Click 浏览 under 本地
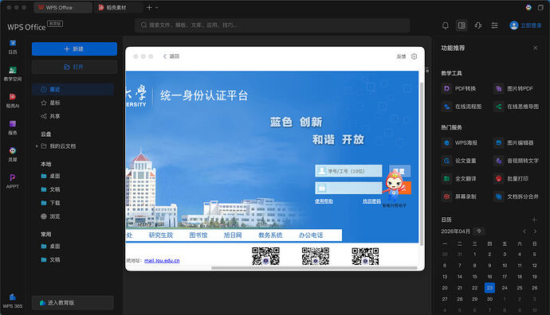This screenshot has width=550, height=315. point(50,216)
